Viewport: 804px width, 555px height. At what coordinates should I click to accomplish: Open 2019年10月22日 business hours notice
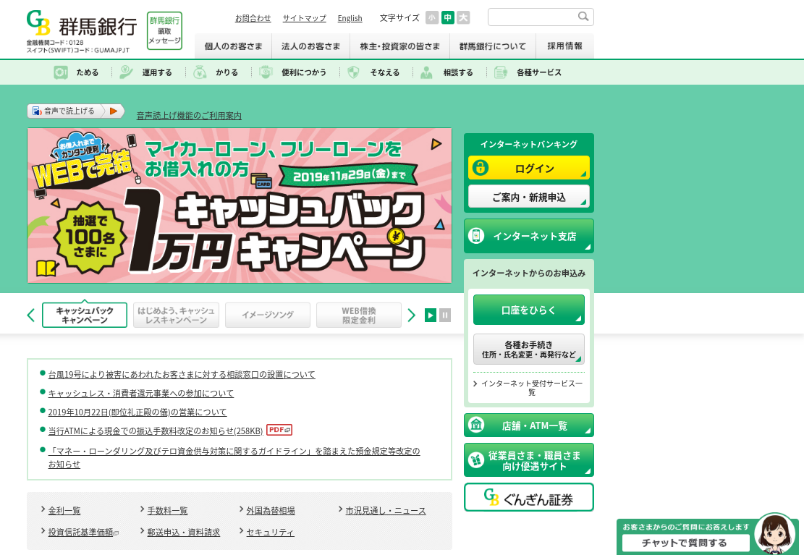pos(137,412)
